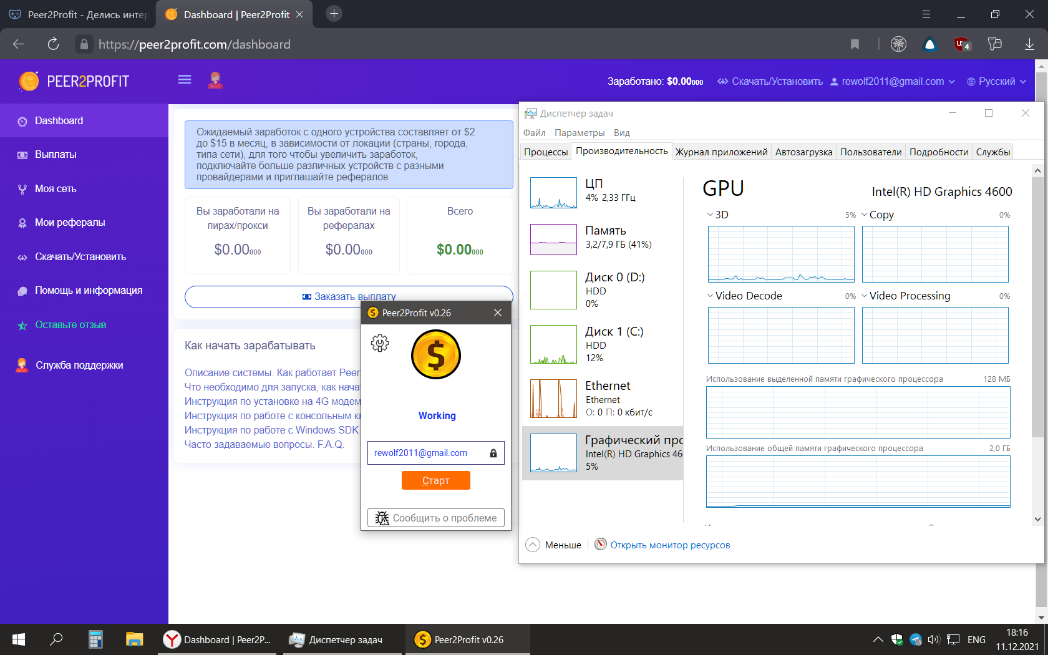Open Параметры menu in Task Manager
Image resolution: width=1048 pixels, height=655 pixels.
(x=580, y=133)
